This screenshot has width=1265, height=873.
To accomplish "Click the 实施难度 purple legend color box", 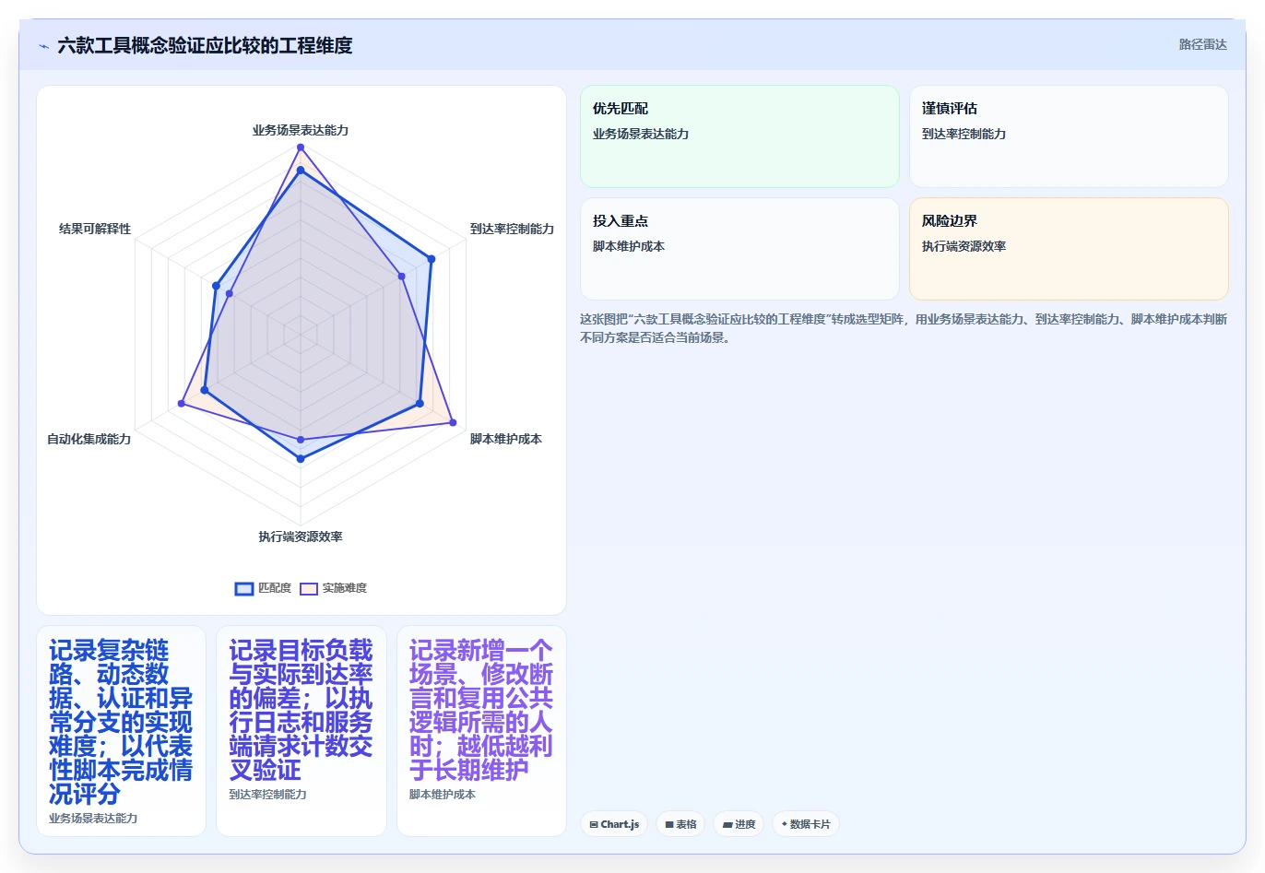I will point(309,588).
